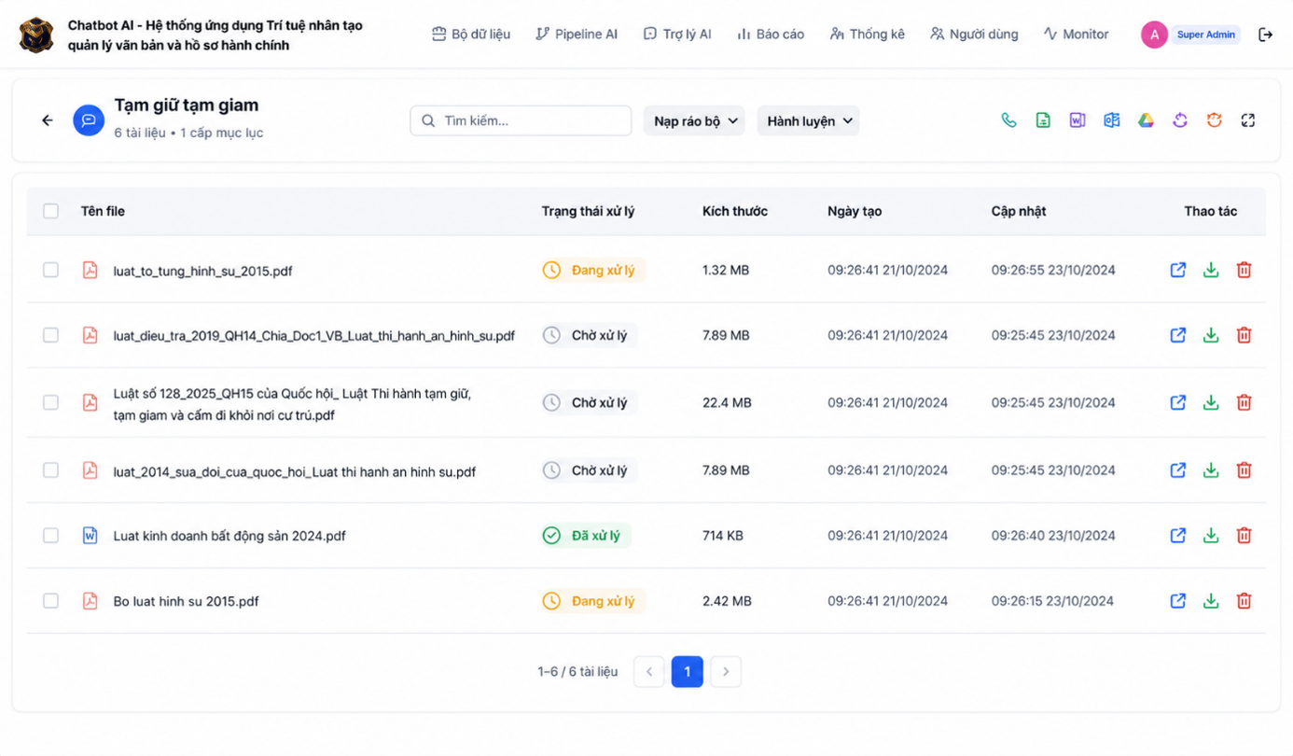Viewport: 1293px width, 756px height.
Task: Open Luat kinh doanh bất động sản externally
Action: (x=1178, y=536)
